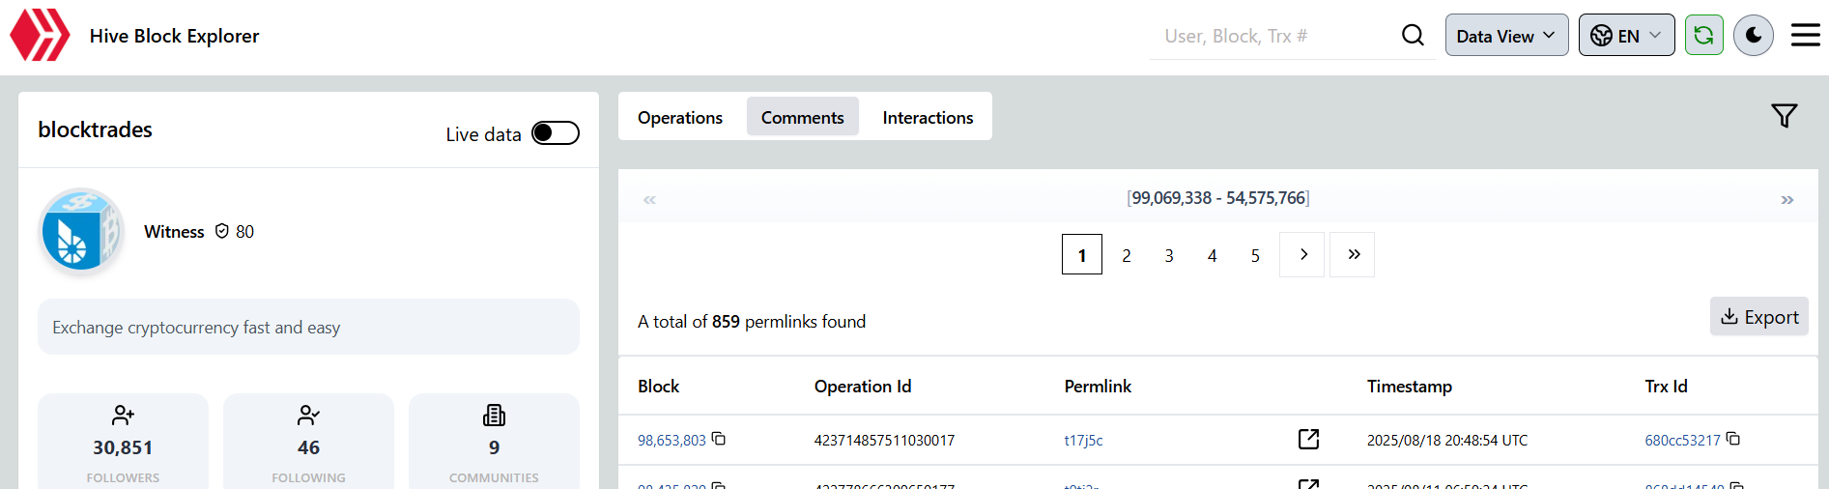Open block 98,653,803 link
The width and height of the screenshot is (1829, 489).
coord(672,441)
